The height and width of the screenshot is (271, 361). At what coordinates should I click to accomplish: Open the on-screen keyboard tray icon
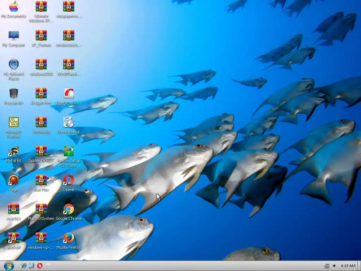tap(327, 266)
